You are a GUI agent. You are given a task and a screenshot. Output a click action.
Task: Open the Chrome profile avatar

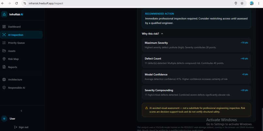252,3
